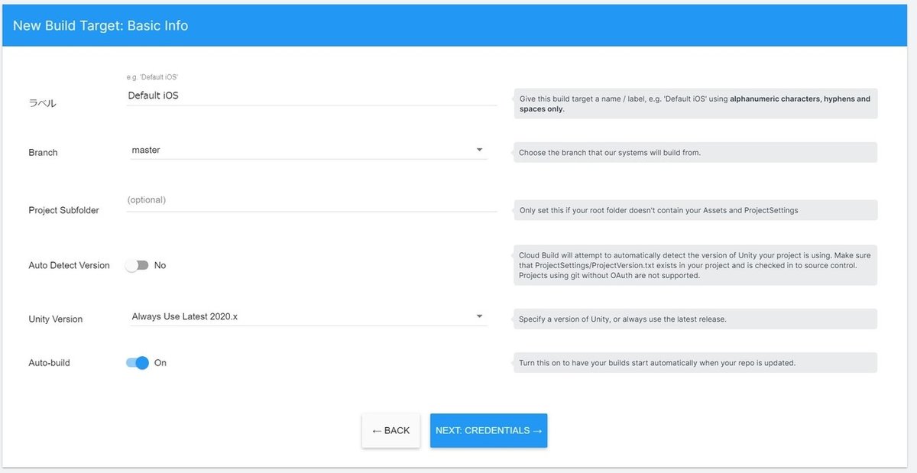Click the Cloud Build auto detect description
The image size is (917, 473).
tap(695, 265)
